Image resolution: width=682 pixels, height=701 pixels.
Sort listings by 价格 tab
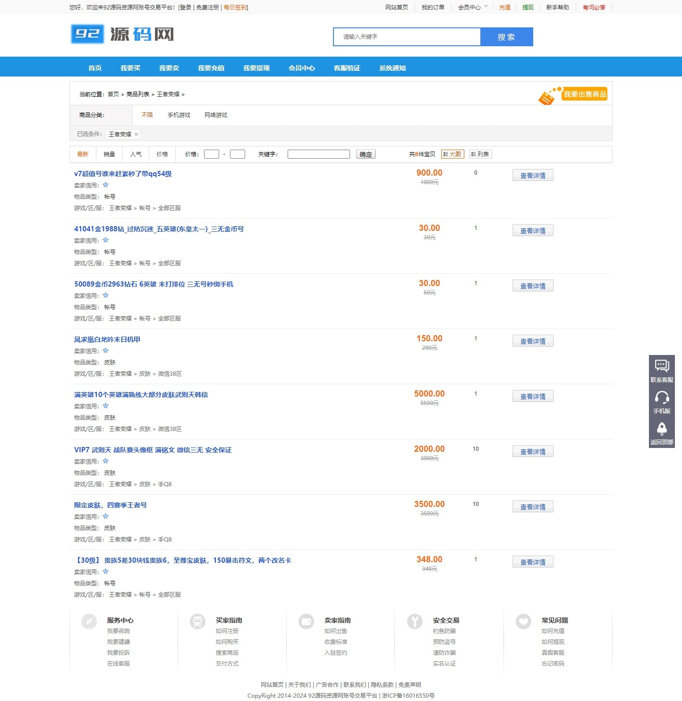(162, 154)
